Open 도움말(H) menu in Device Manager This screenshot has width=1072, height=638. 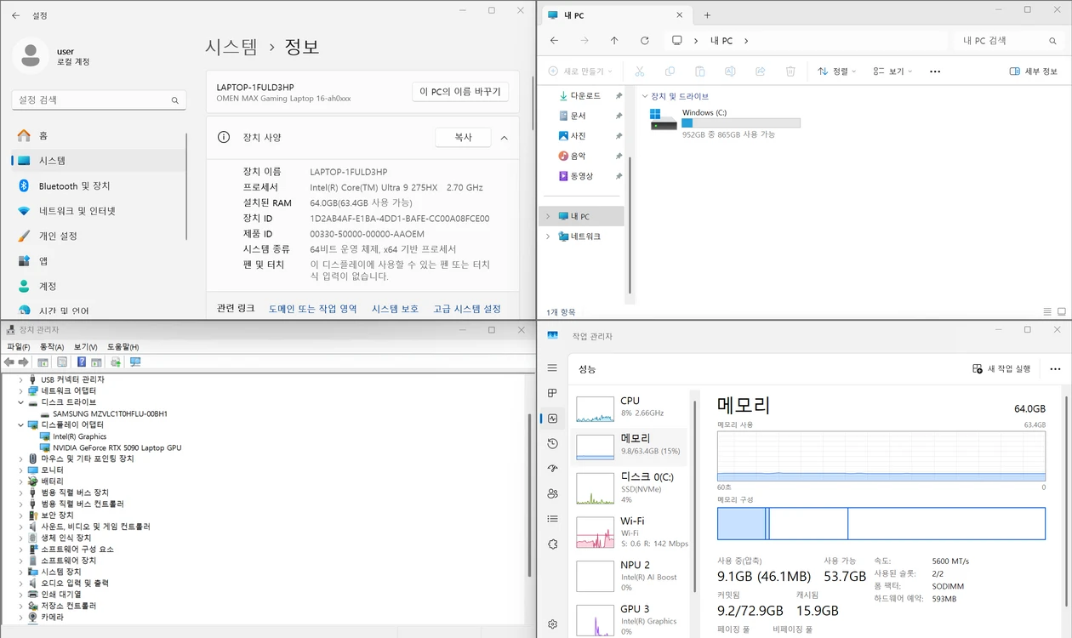[x=123, y=347]
